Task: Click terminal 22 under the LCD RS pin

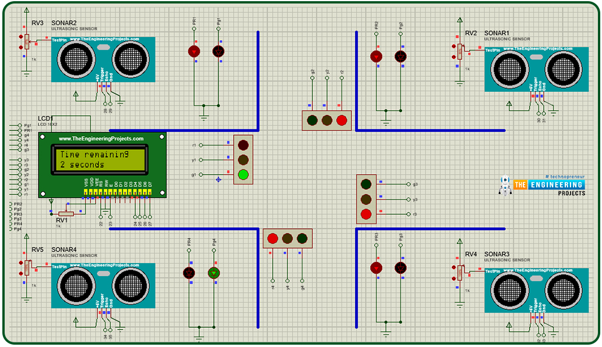Action: [101, 217]
